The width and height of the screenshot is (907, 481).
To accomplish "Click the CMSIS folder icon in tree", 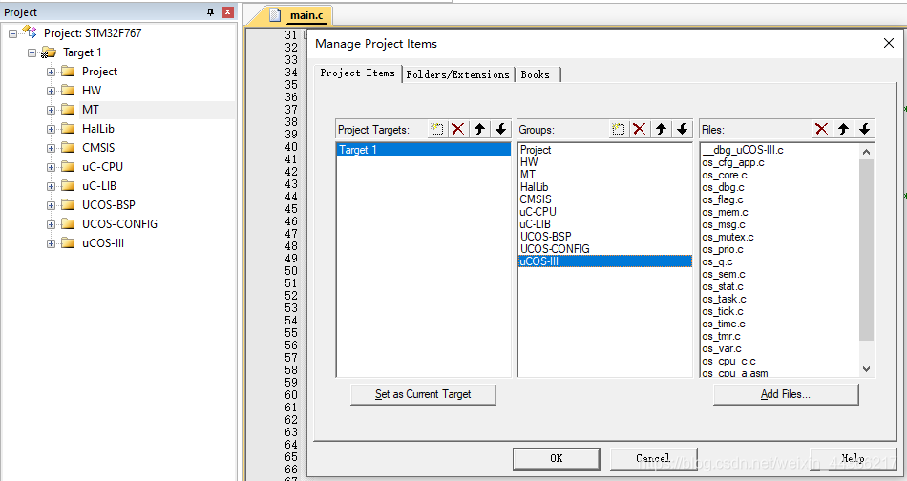I will 68,147.
